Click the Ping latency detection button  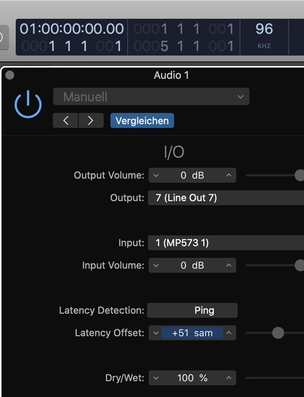pyautogui.click(x=192, y=310)
